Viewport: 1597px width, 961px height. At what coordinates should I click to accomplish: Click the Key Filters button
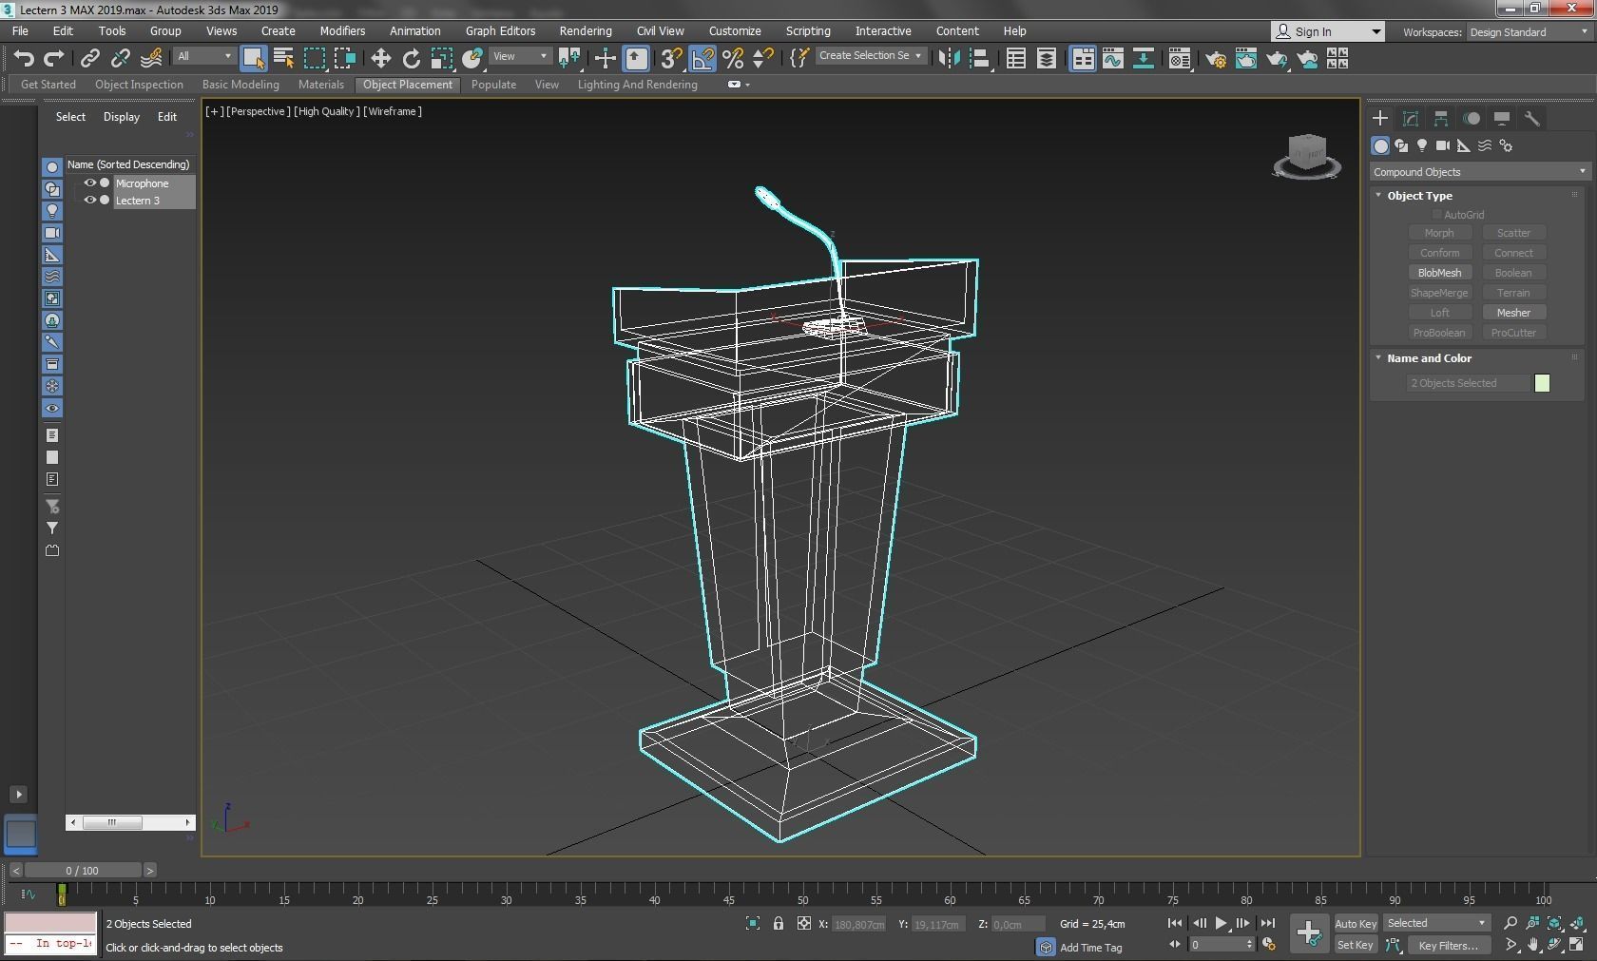[x=1448, y=945]
